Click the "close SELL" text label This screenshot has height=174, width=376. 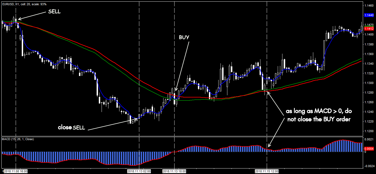[72, 128]
